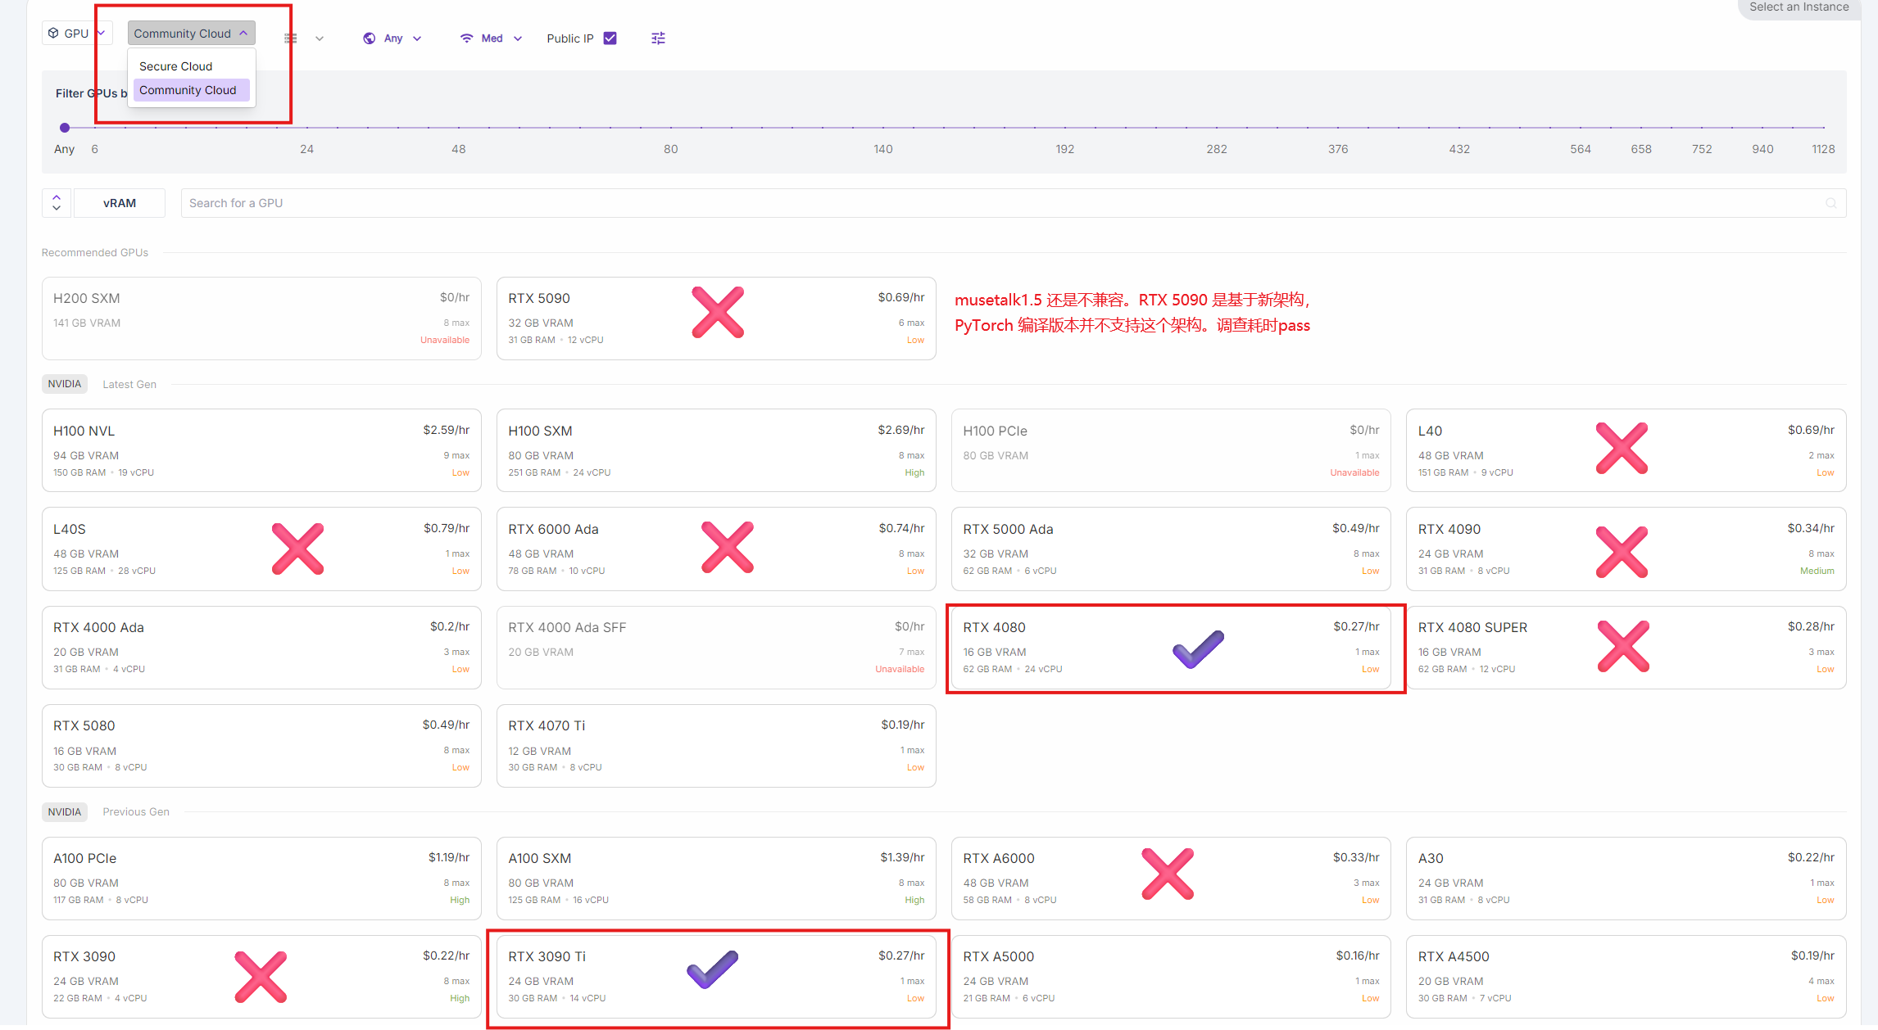The image size is (1878, 1030).
Task: Click the GPU cube icon
Action: 53,34
